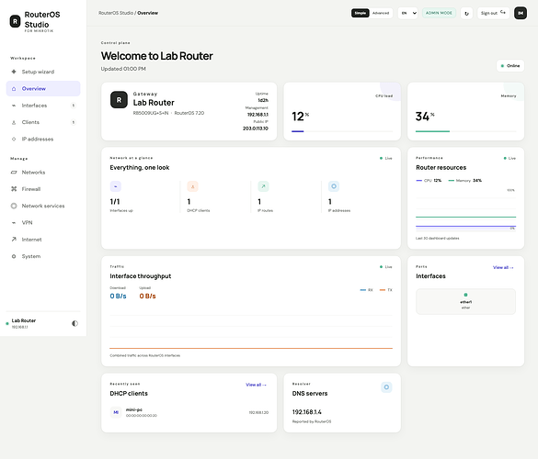Screen dimensions: 538x459
Task: Click the ADMIN MODE badge
Action: (x=439, y=13)
